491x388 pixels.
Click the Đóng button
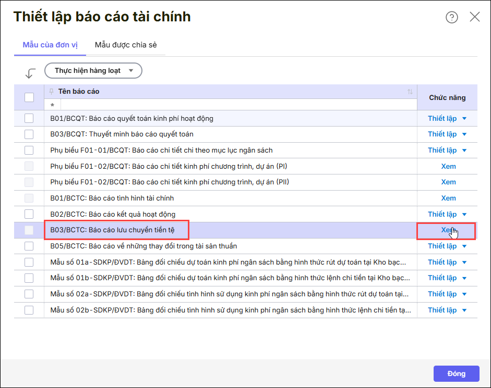tap(456, 373)
